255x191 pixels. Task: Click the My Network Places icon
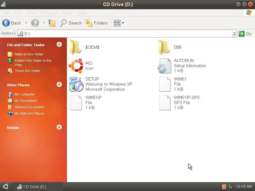10,113
